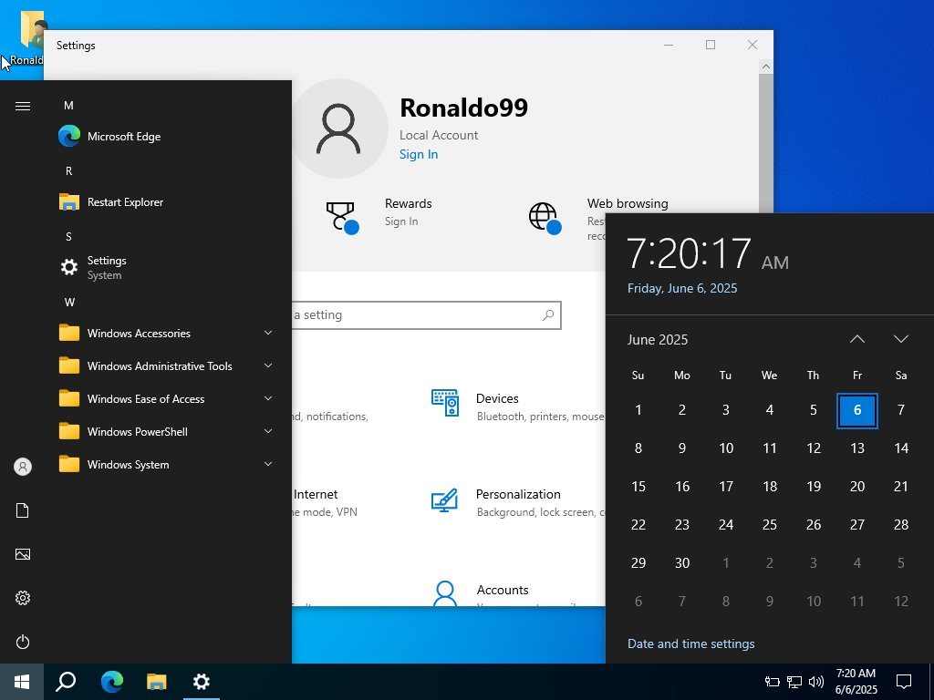Click the Friday, June 6, 2025 date link
Screen dimensions: 934x700
[682, 288]
